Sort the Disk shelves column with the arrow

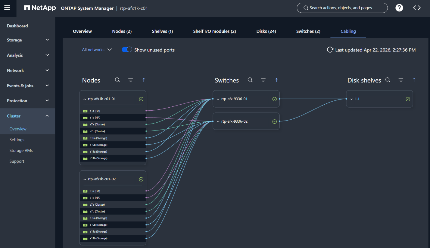414,80
